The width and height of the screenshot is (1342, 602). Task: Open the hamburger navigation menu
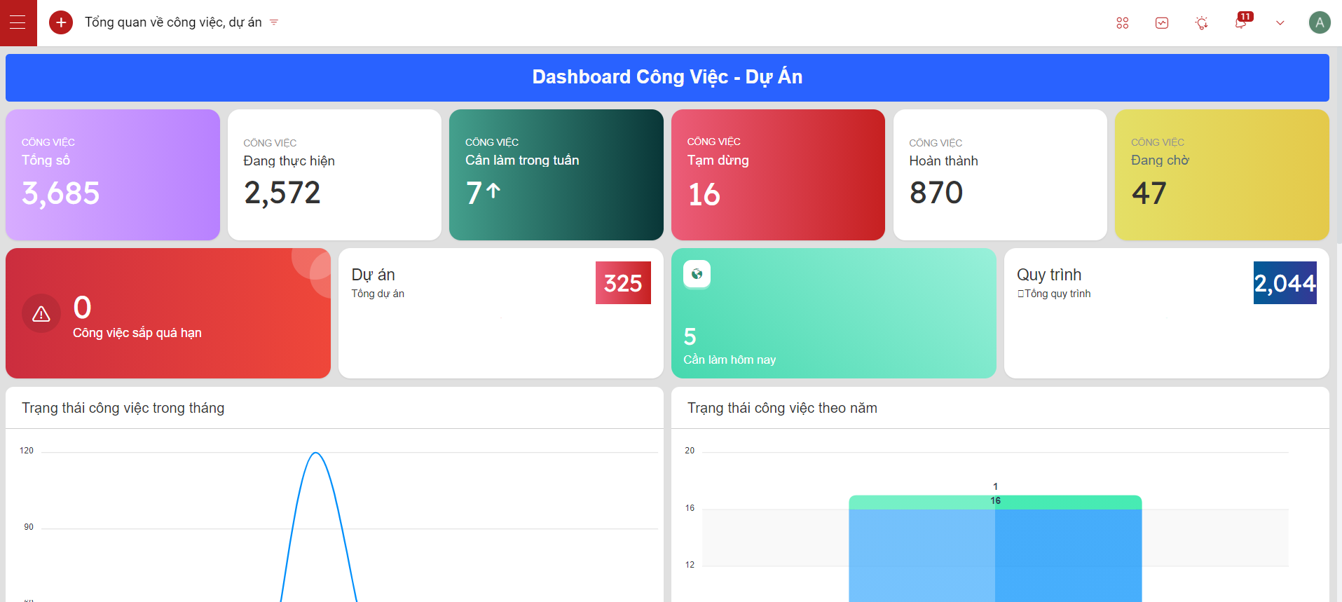pyautogui.click(x=18, y=22)
